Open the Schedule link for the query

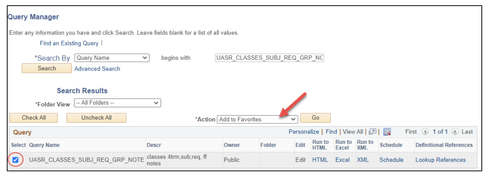click(391, 160)
